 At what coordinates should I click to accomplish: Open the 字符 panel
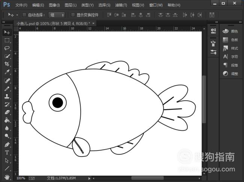[230, 57]
